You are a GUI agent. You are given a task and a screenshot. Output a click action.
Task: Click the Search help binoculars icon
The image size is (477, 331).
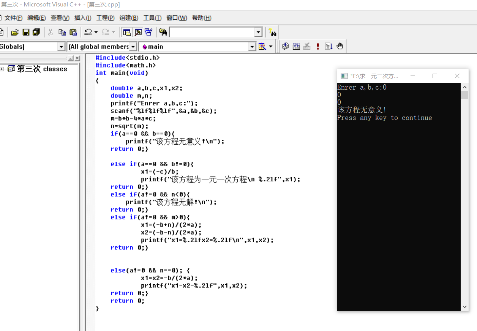pyautogui.click(x=272, y=32)
